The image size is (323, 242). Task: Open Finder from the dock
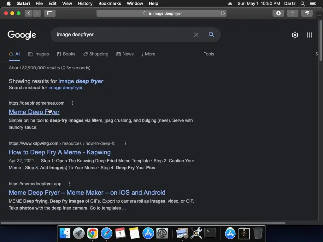click(65, 233)
